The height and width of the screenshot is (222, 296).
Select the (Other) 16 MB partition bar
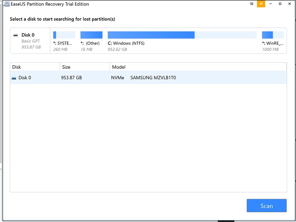coord(91,35)
